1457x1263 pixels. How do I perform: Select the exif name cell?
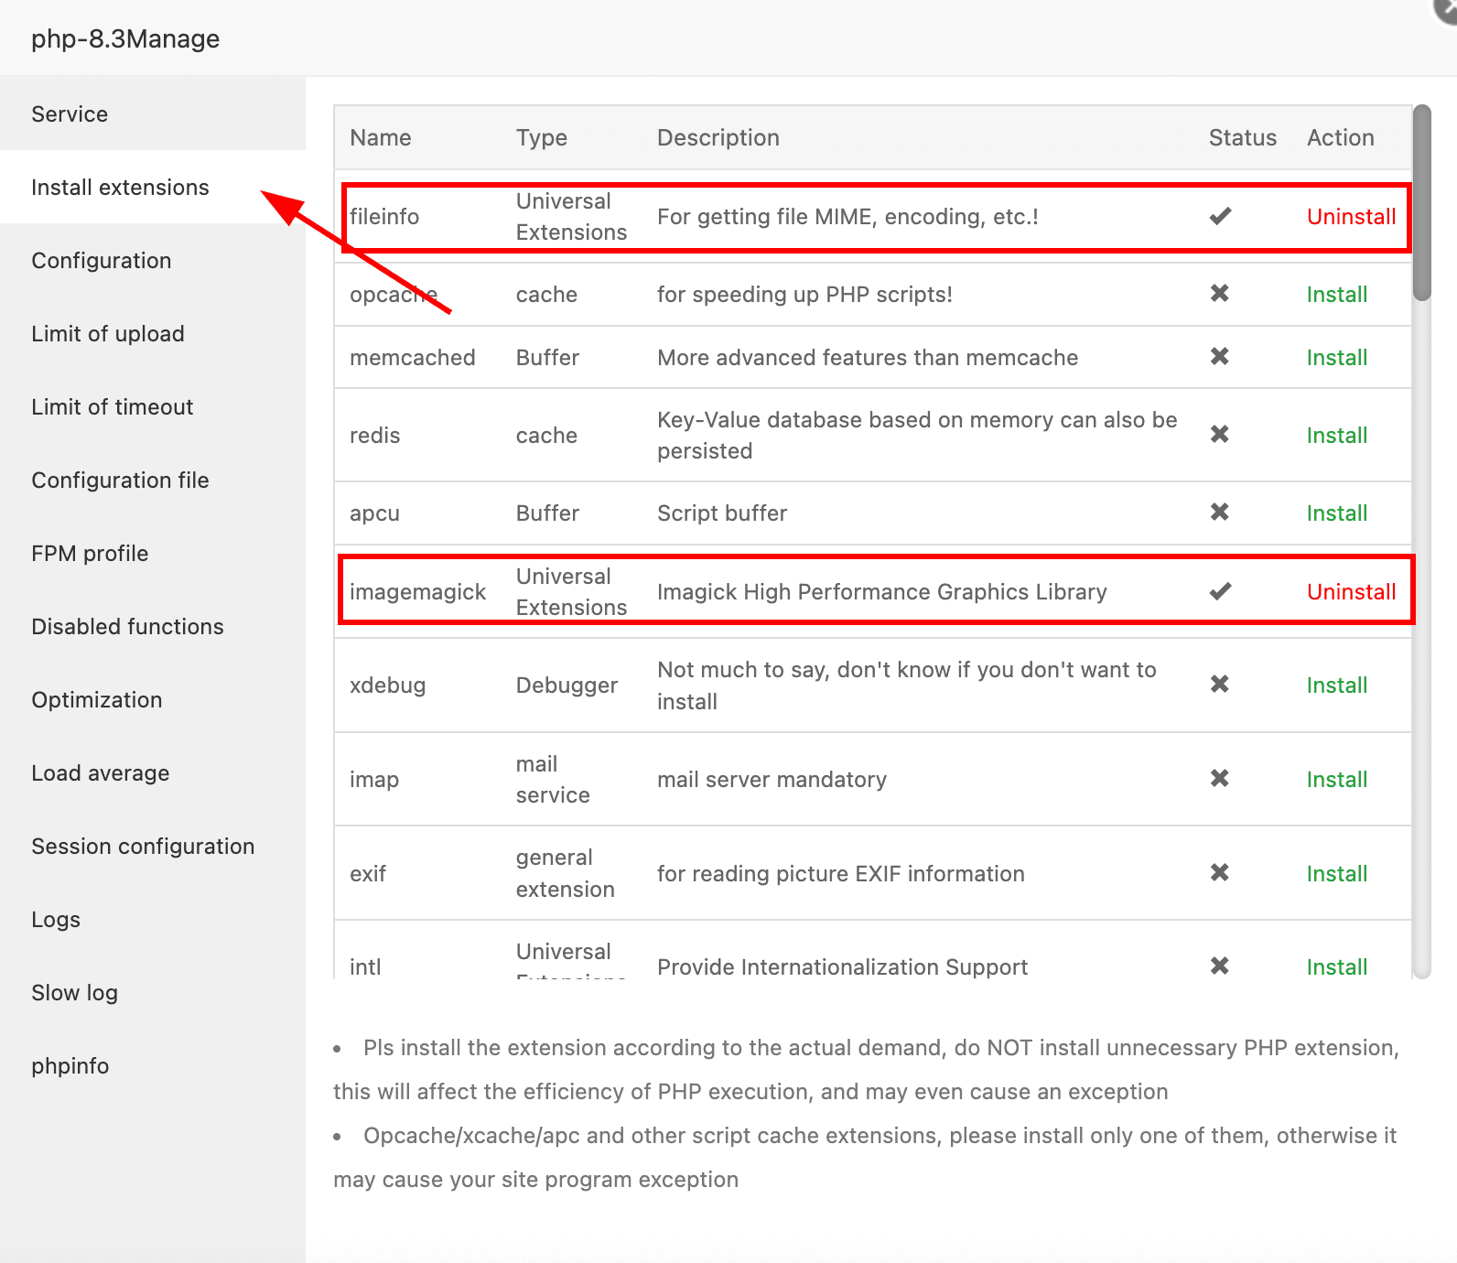367,874
